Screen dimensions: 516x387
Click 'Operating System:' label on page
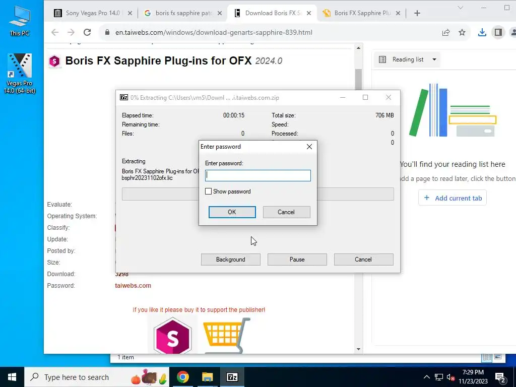click(x=72, y=216)
